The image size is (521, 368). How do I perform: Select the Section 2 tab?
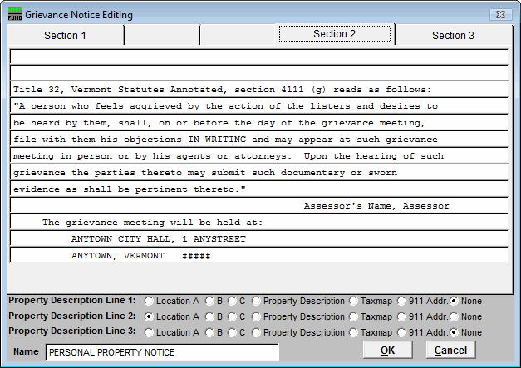pyautogui.click(x=334, y=35)
